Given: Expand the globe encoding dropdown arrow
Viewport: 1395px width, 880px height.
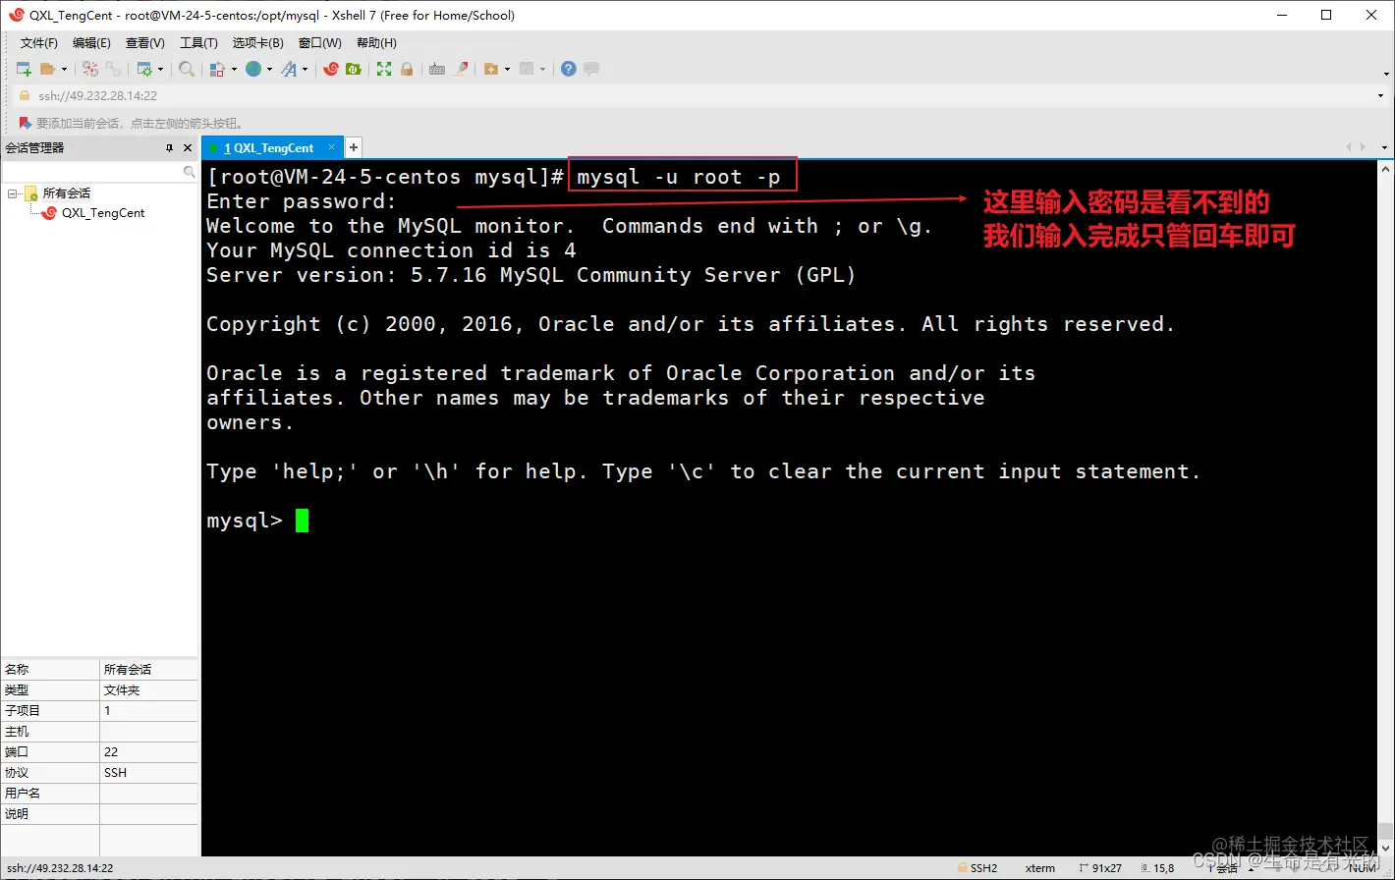Looking at the screenshot, I should [x=270, y=69].
